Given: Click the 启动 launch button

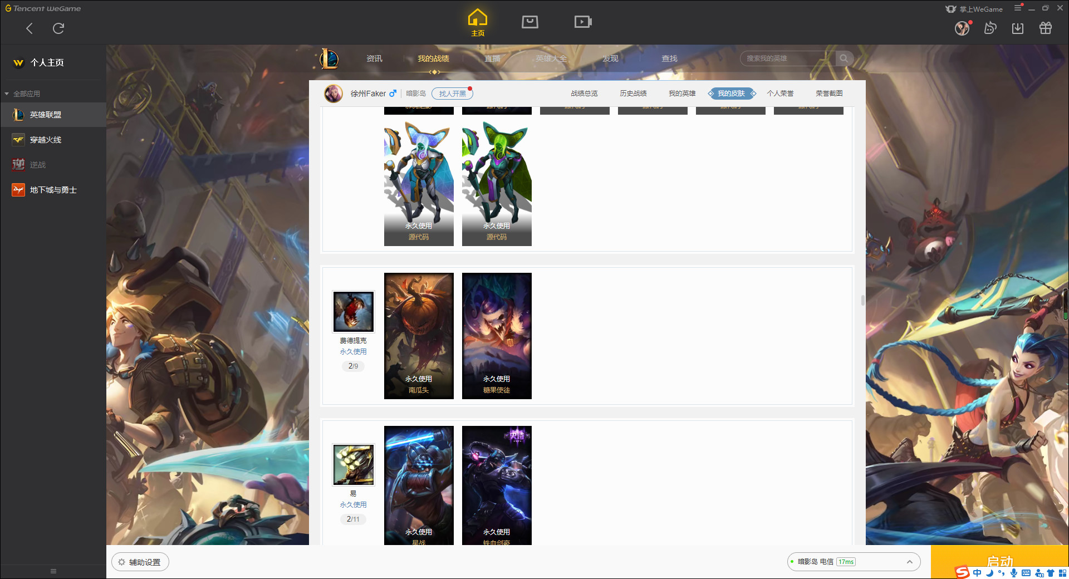Looking at the screenshot, I should 999,562.
